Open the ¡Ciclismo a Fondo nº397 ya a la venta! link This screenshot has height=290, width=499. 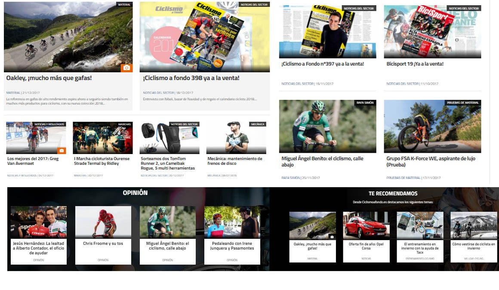[323, 64]
